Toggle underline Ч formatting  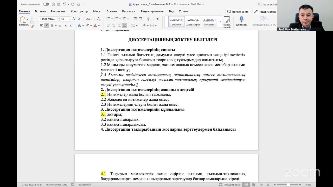[52, 25]
